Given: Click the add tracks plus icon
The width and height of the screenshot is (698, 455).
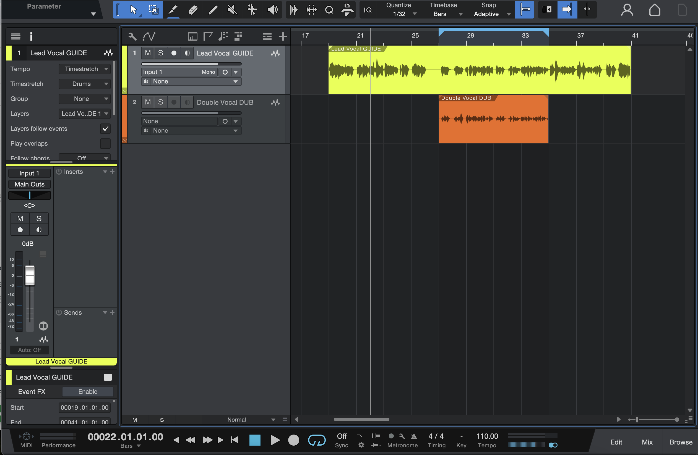Looking at the screenshot, I should point(282,36).
